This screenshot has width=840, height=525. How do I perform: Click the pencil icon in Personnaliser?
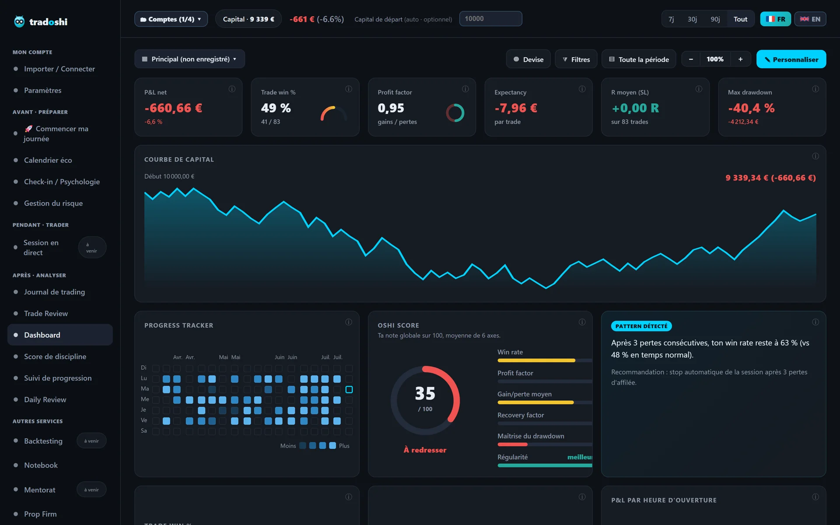click(767, 59)
